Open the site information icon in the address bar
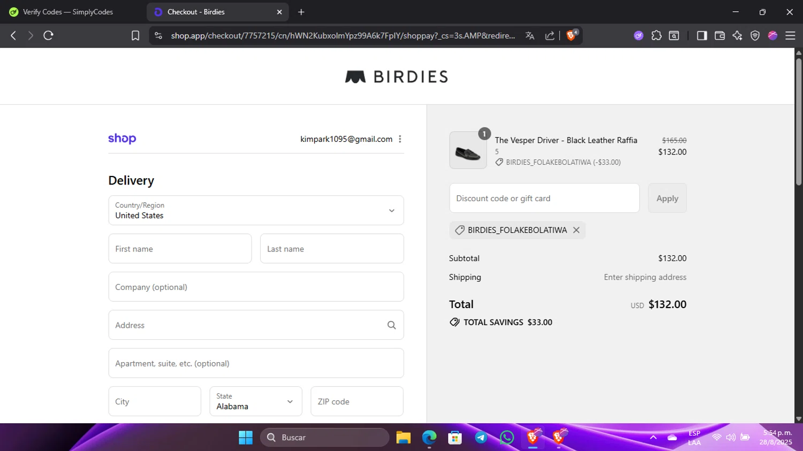This screenshot has height=451, width=803. point(158,35)
